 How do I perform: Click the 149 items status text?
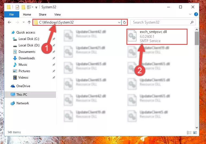point(14,132)
